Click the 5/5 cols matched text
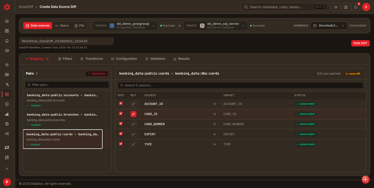Screen dimensions: 374x188 tap(329, 74)
